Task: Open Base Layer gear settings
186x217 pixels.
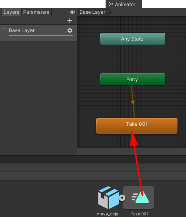Action: tap(70, 30)
